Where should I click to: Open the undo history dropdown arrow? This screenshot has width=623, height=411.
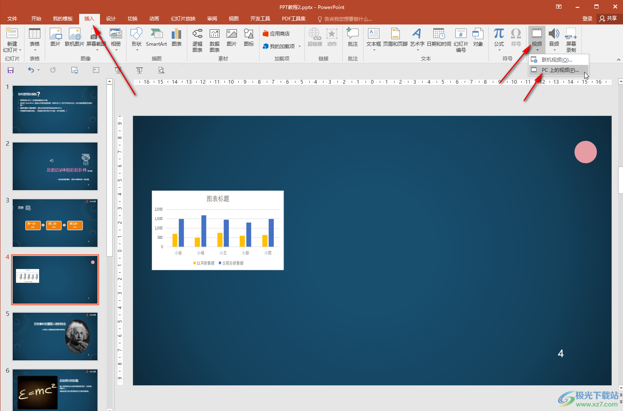39,70
